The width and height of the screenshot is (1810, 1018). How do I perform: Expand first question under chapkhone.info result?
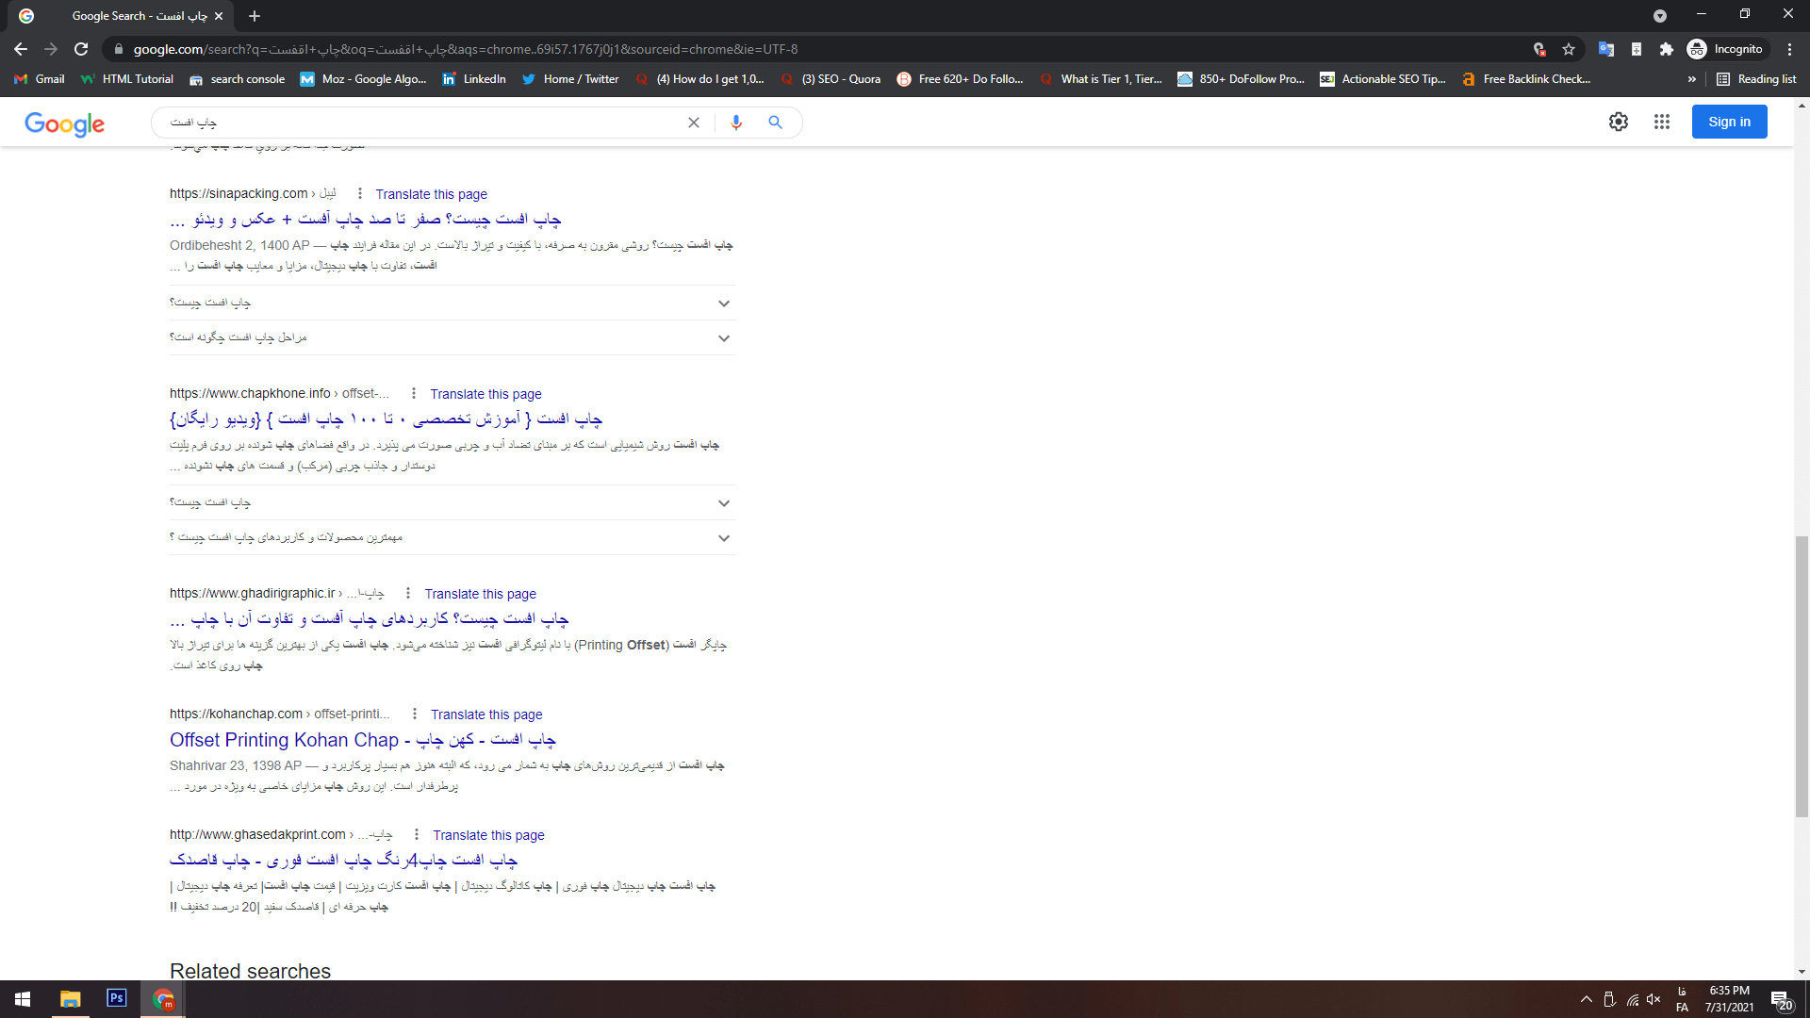452,502
